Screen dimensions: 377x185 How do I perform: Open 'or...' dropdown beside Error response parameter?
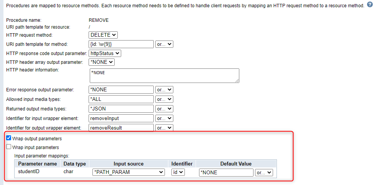coord(164,90)
